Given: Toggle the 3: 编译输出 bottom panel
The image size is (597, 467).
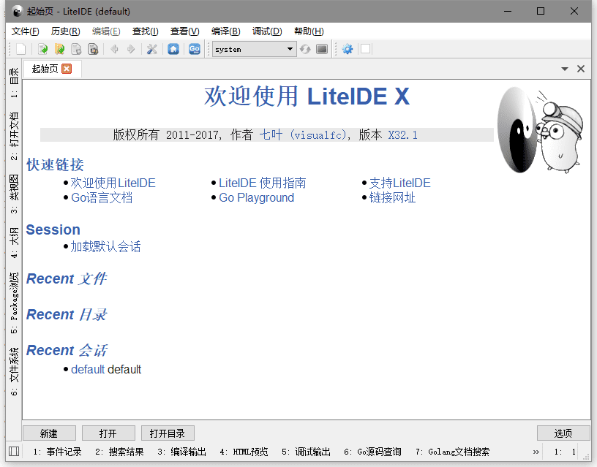Looking at the screenshot, I should click(181, 452).
